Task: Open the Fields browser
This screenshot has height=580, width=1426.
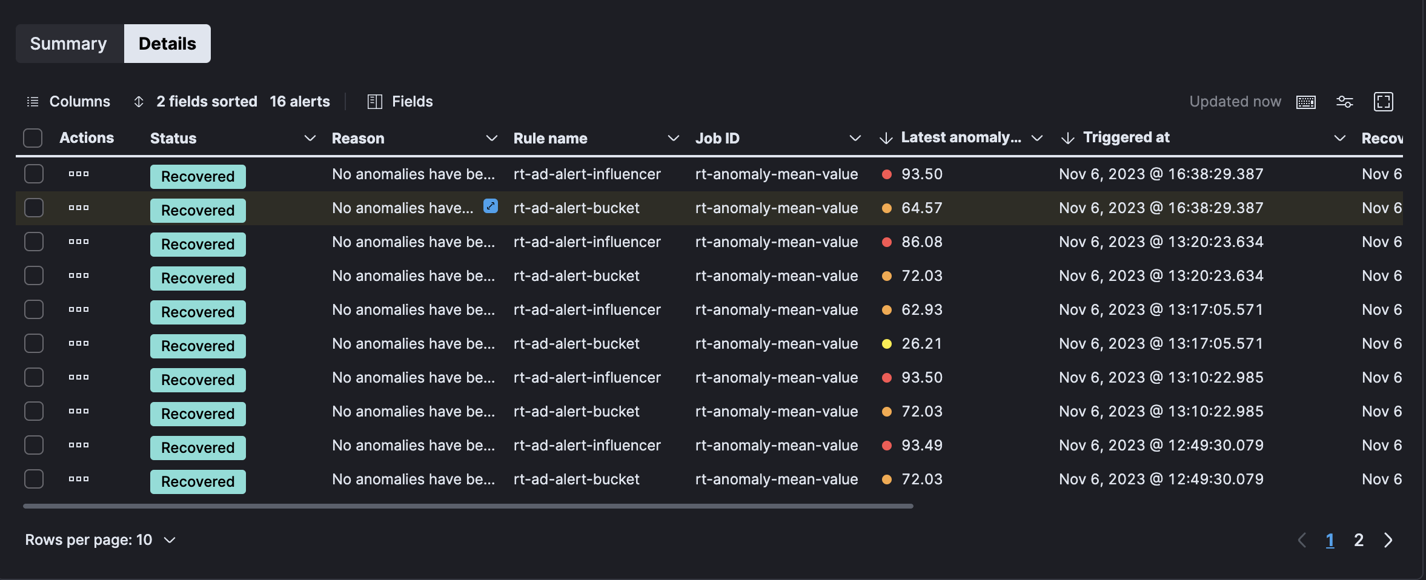Action: (400, 102)
